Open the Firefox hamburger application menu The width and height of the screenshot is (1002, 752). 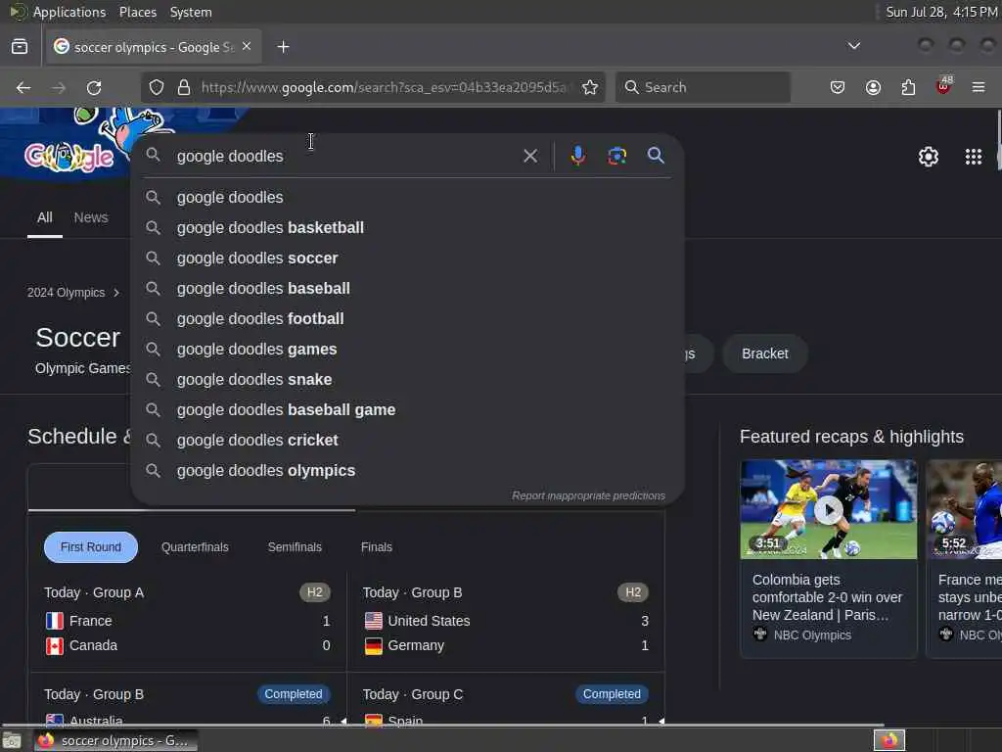tap(979, 87)
